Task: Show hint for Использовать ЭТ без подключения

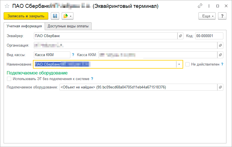Action: pos(92,79)
